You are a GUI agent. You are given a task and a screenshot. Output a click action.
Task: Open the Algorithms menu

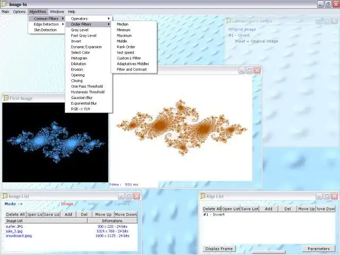coord(38,12)
